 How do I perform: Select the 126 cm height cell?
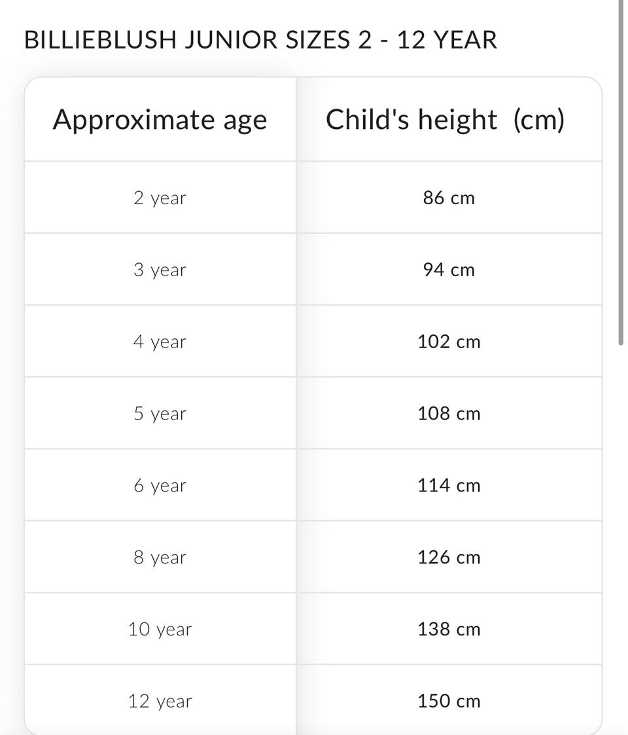(x=449, y=558)
